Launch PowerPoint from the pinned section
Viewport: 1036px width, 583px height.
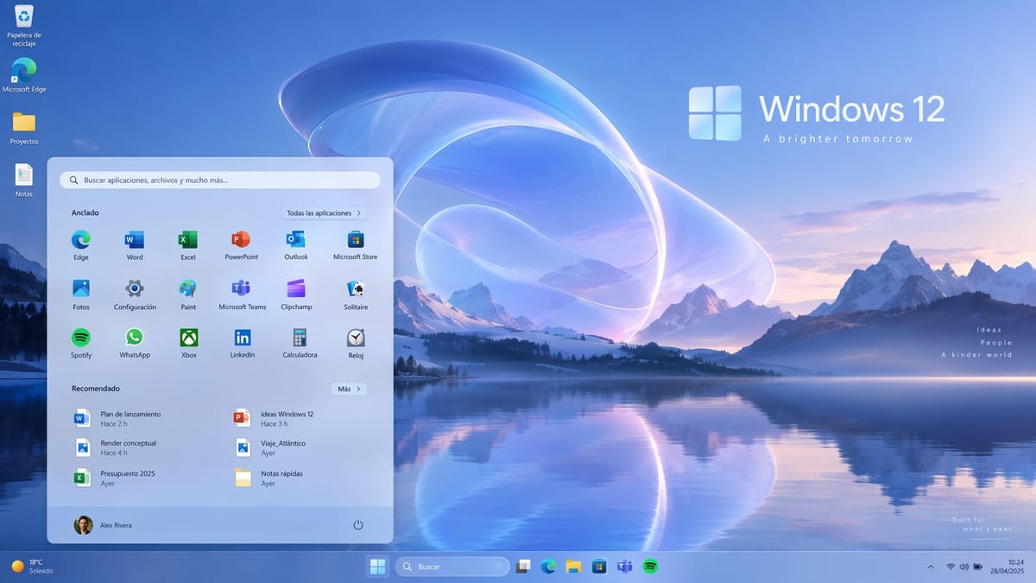click(x=242, y=244)
